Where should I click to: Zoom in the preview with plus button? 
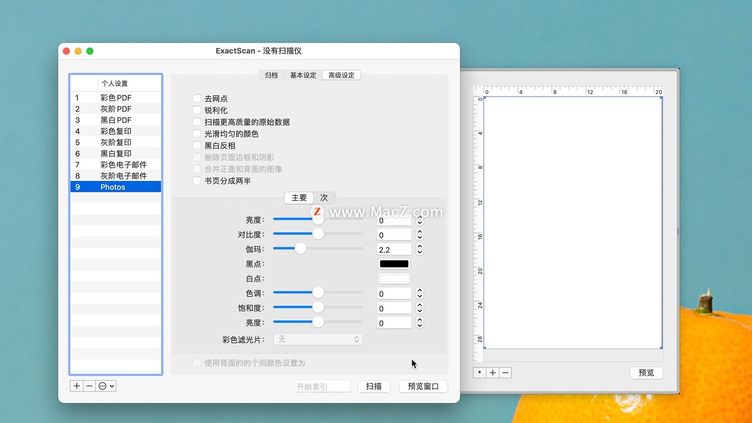tap(493, 373)
